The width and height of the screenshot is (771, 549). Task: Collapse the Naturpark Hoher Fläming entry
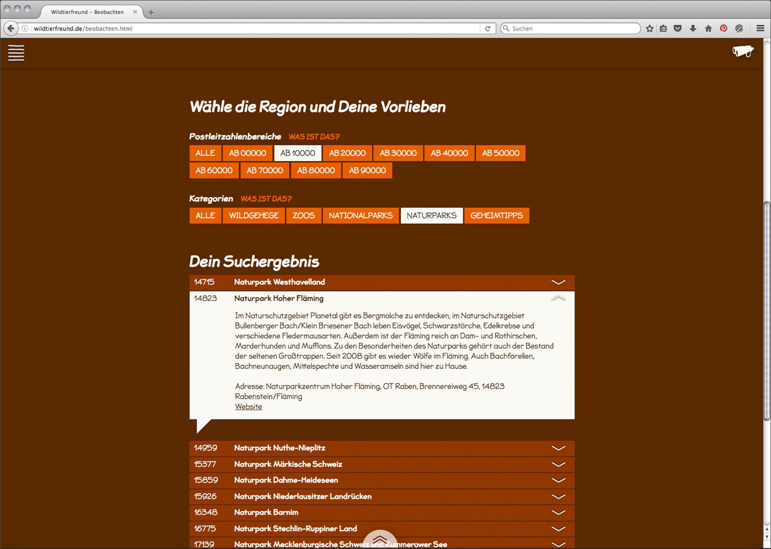click(558, 298)
